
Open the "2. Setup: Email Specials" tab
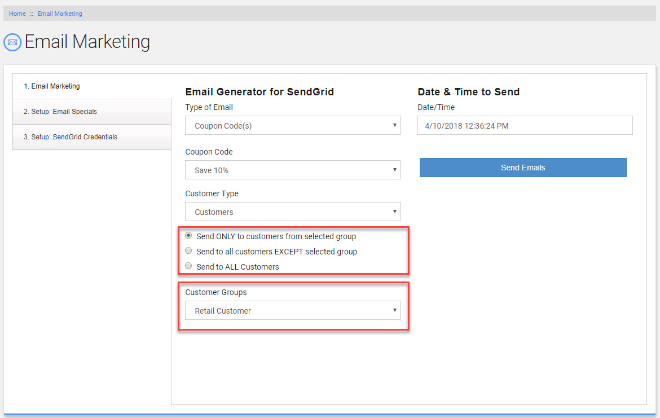[x=91, y=112]
